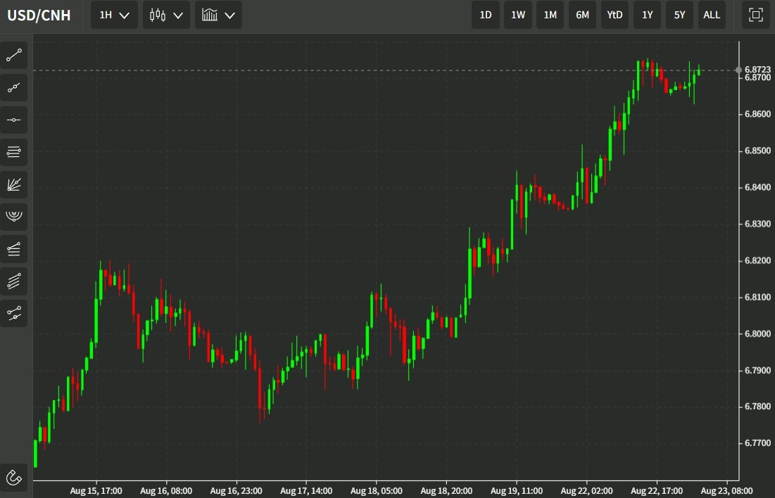Image resolution: width=775 pixels, height=498 pixels.
Task: Select the horizontal parallel levels tool
Action: 14,152
